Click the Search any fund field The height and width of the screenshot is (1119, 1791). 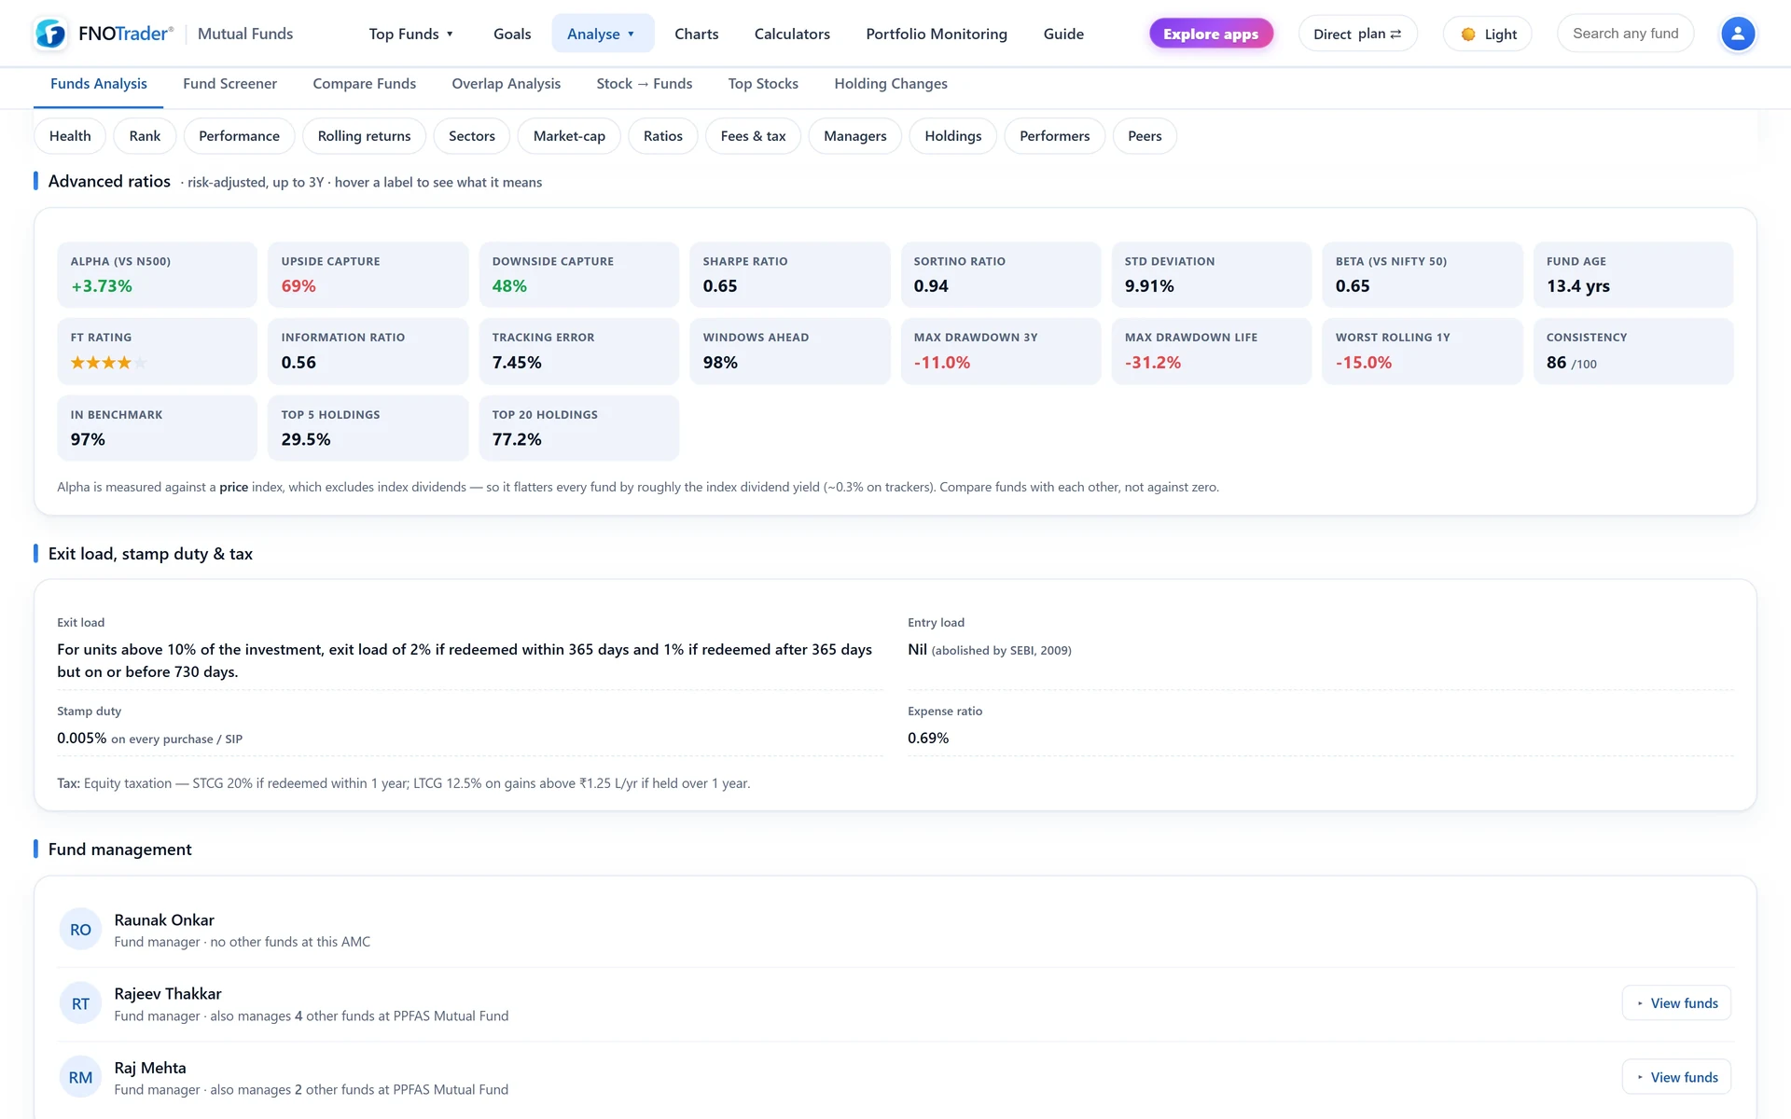(1625, 34)
